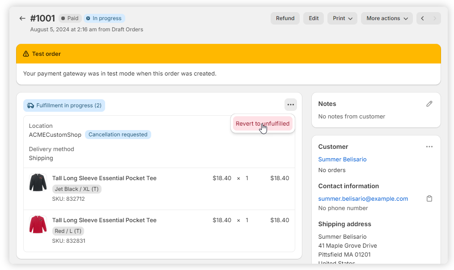Image resolution: width=454 pixels, height=270 pixels.
Task: Click the Cancellation requested badge
Action: point(118,135)
